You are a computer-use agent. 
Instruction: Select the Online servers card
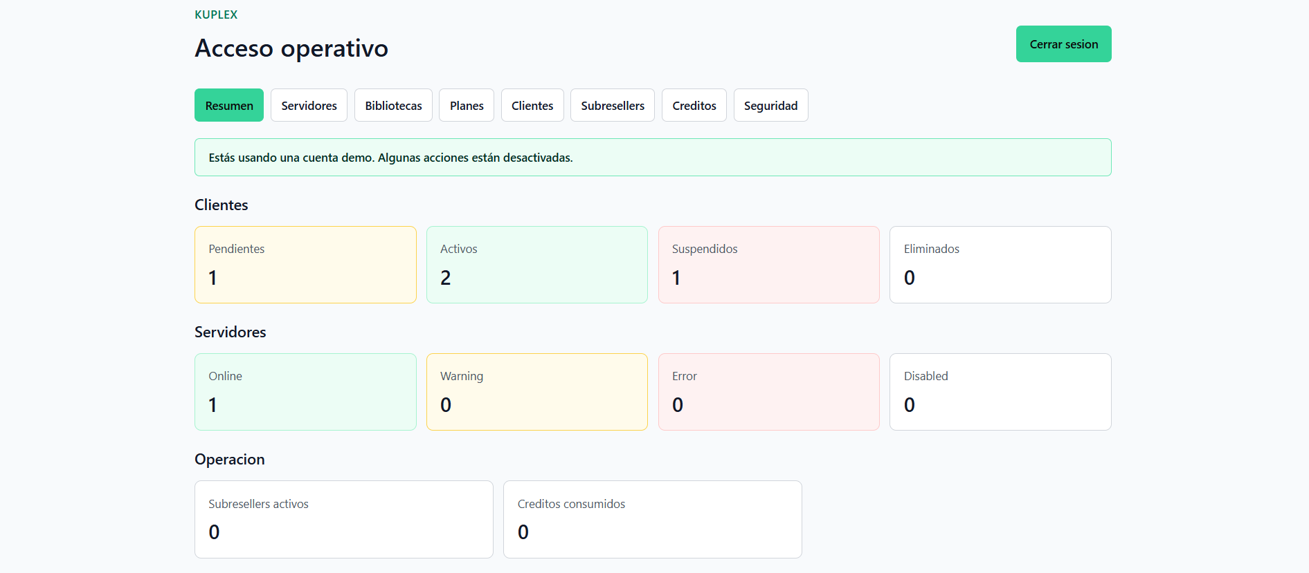(x=305, y=392)
